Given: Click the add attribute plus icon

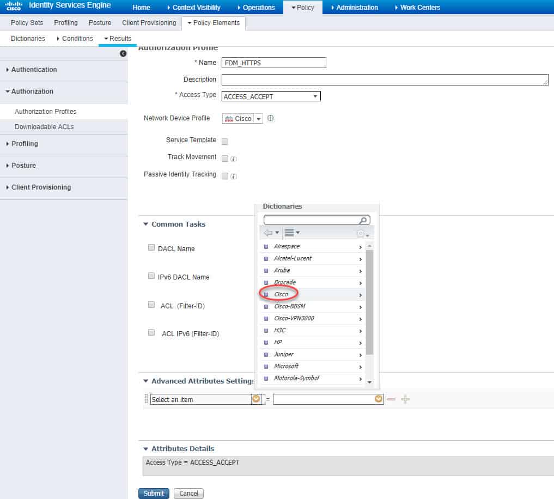Looking at the screenshot, I should tap(405, 399).
